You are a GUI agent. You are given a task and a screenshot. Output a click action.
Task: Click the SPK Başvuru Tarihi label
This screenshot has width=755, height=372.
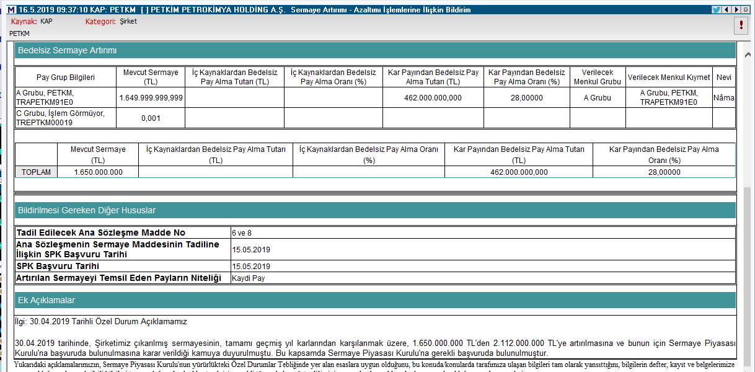tap(58, 266)
